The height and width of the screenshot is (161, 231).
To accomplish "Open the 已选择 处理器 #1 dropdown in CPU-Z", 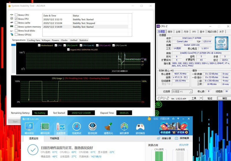I will pyautogui.click(x=182, y=92).
